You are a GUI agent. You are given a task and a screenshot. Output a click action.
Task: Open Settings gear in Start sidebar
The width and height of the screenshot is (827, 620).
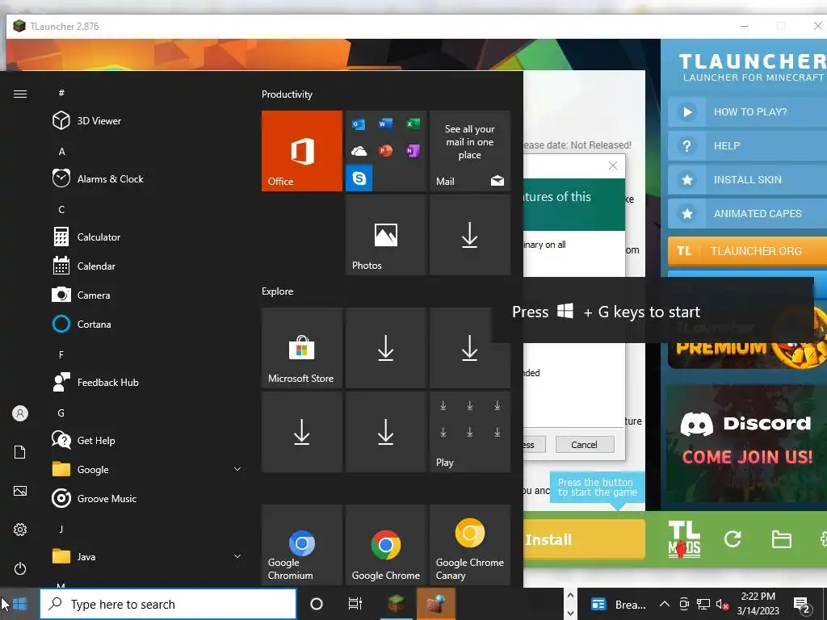pos(20,530)
